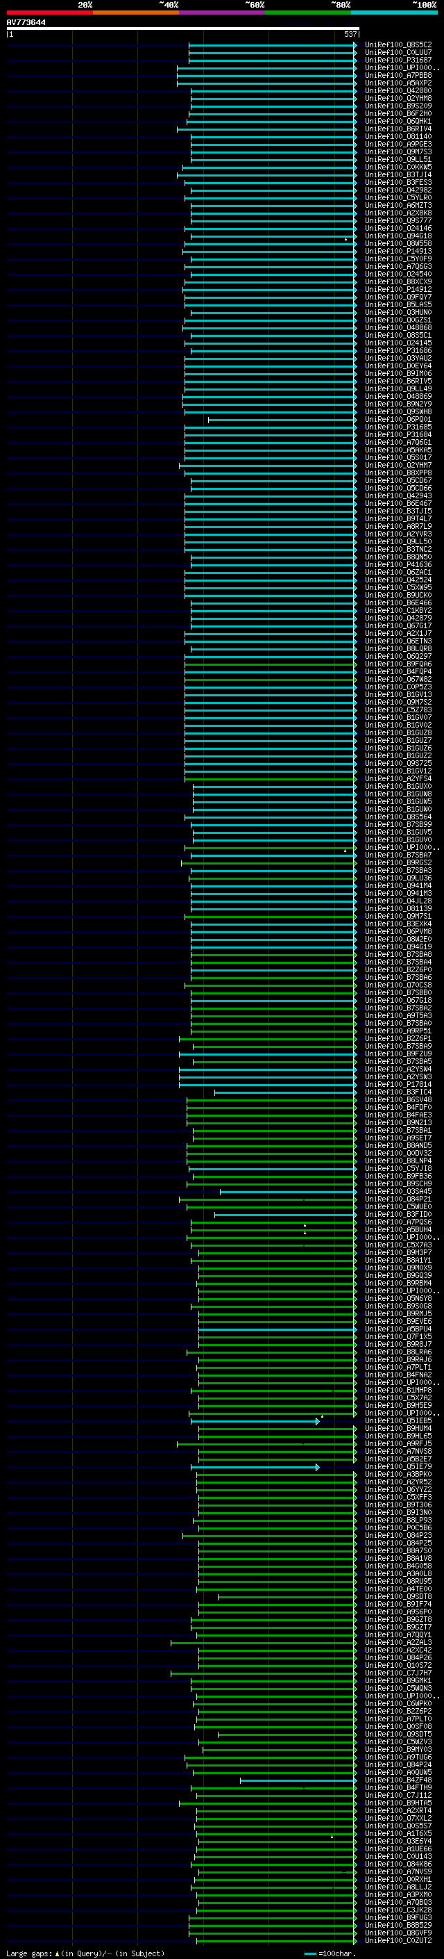The width and height of the screenshot is (444, 1959).
Task: Select hit label UniRef100_B6F2H0
Action: [398, 113]
